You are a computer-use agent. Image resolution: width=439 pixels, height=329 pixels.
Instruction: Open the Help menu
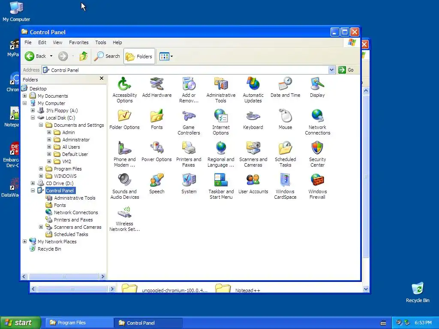(117, 42)
